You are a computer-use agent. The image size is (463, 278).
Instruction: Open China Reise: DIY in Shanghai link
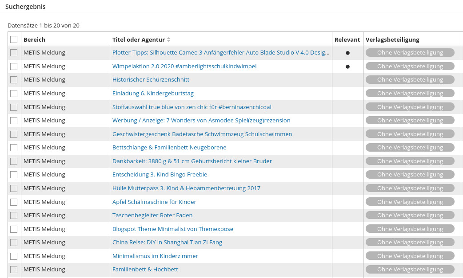(x=167, y=243)
